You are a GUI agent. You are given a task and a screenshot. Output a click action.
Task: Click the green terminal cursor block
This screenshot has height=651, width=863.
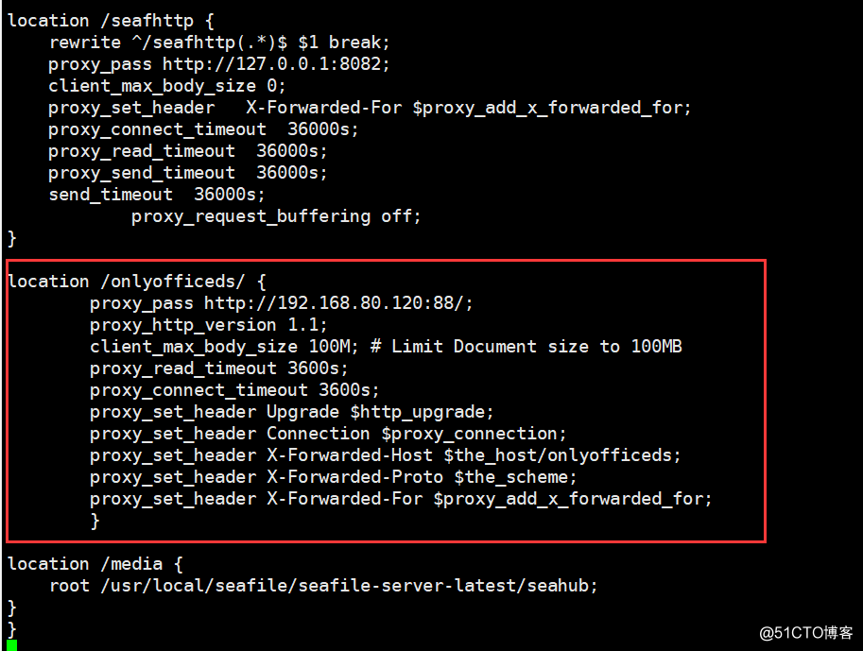(12, 645)
